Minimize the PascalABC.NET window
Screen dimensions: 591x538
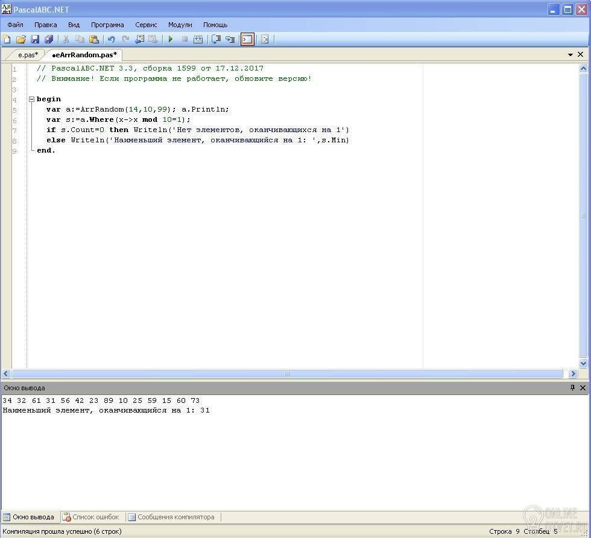[553, 10]
